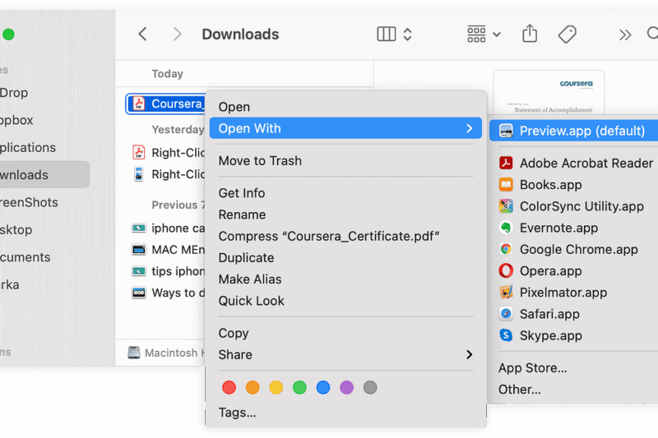Click the Opera.app icon
The image size is (658, 438).
tap(506, 270)
